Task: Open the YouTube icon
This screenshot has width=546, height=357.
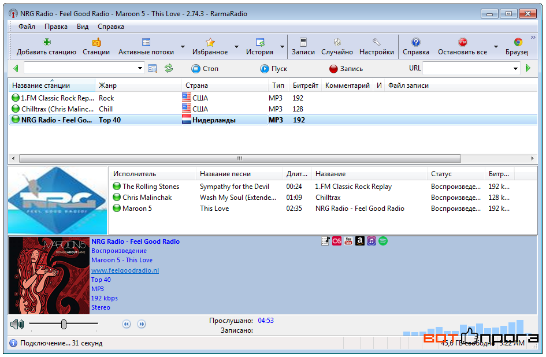Action: coord(348,241)
